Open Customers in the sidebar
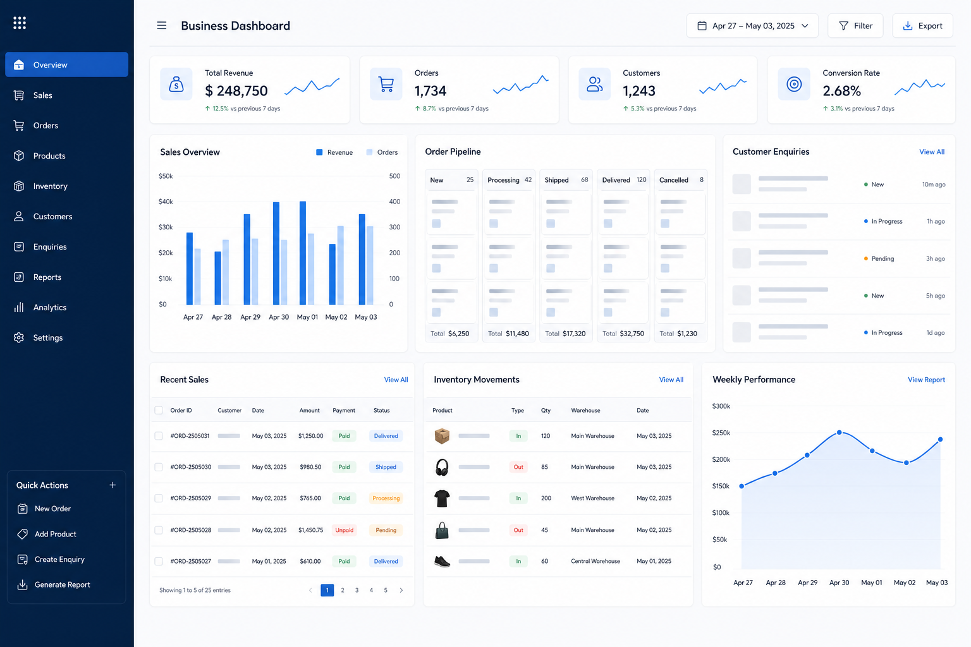Screen dimensions: 971x647 pos(66,217)
